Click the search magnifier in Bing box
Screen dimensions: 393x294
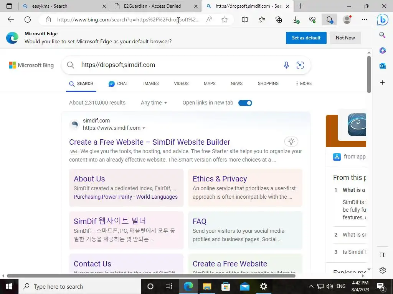point(71,65)
